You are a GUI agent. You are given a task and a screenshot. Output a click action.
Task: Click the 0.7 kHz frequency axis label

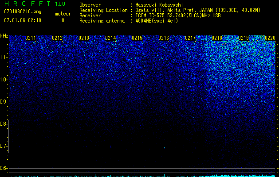[x=4, y=146]
